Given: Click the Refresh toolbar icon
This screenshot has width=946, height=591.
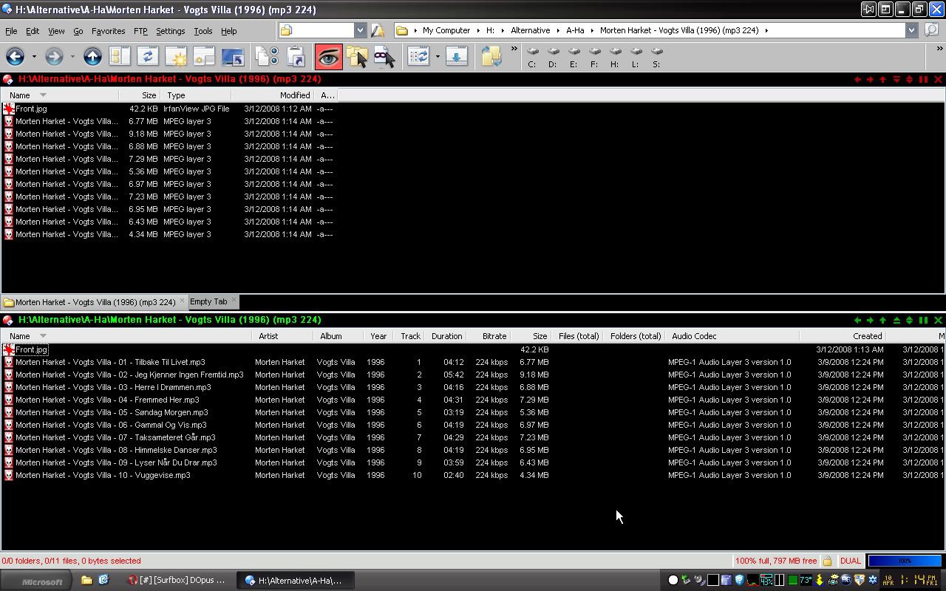Looking at the screenshot, I should [x=148, y=57].
